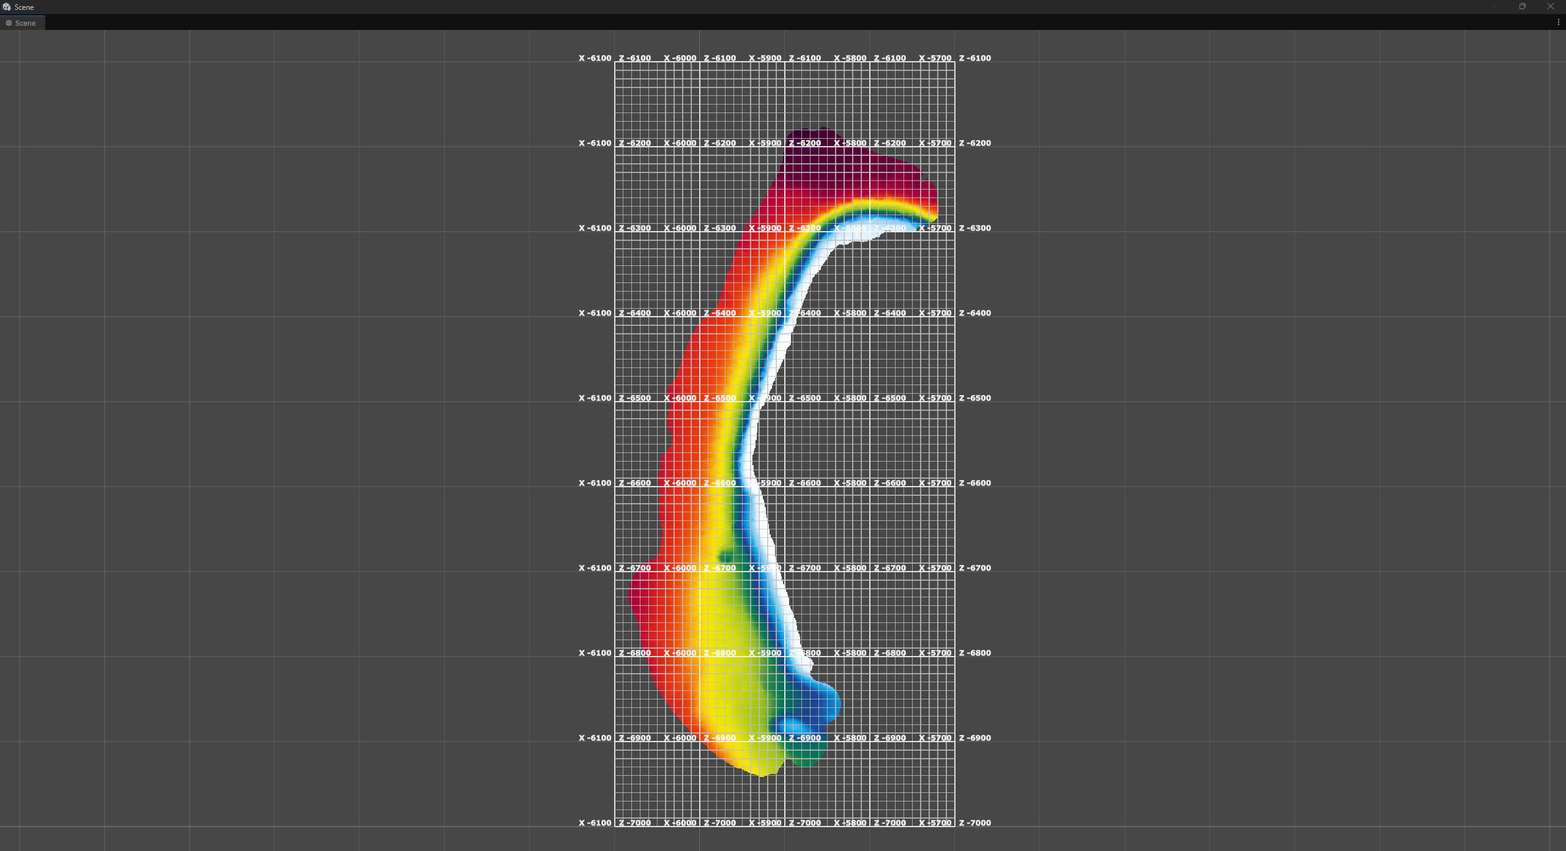This screenshot has height=851, width=1566.
Task: Open the Scene panel three-dot options menu
Action: click(1558, 22)
